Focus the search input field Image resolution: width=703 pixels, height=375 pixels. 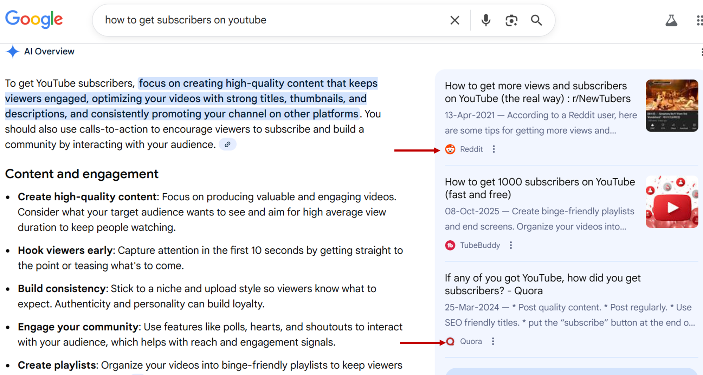pos(274,20)
